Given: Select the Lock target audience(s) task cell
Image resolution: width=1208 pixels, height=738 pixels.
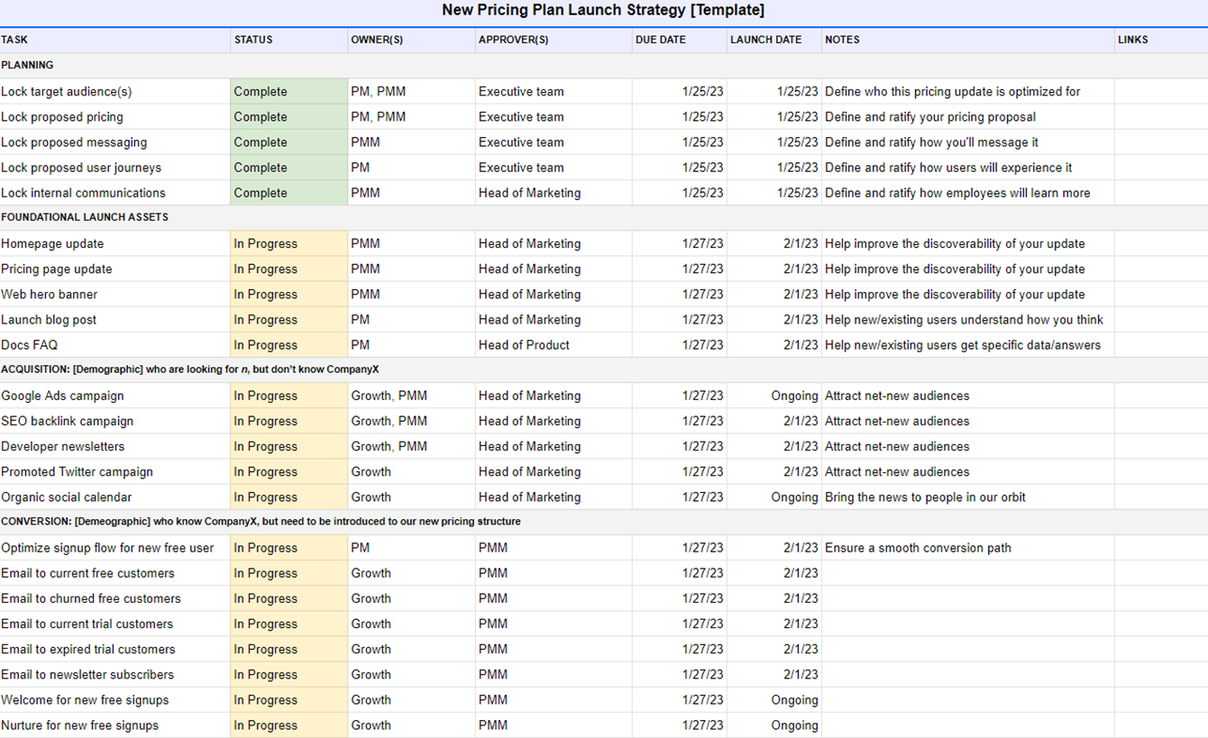Looking at the screenshot, I should [115, 92].
